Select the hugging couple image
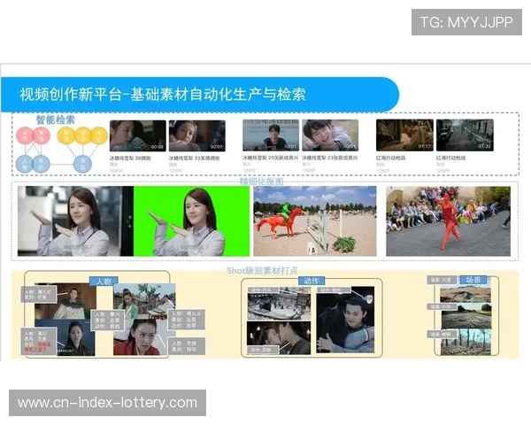 click(345, 320)
